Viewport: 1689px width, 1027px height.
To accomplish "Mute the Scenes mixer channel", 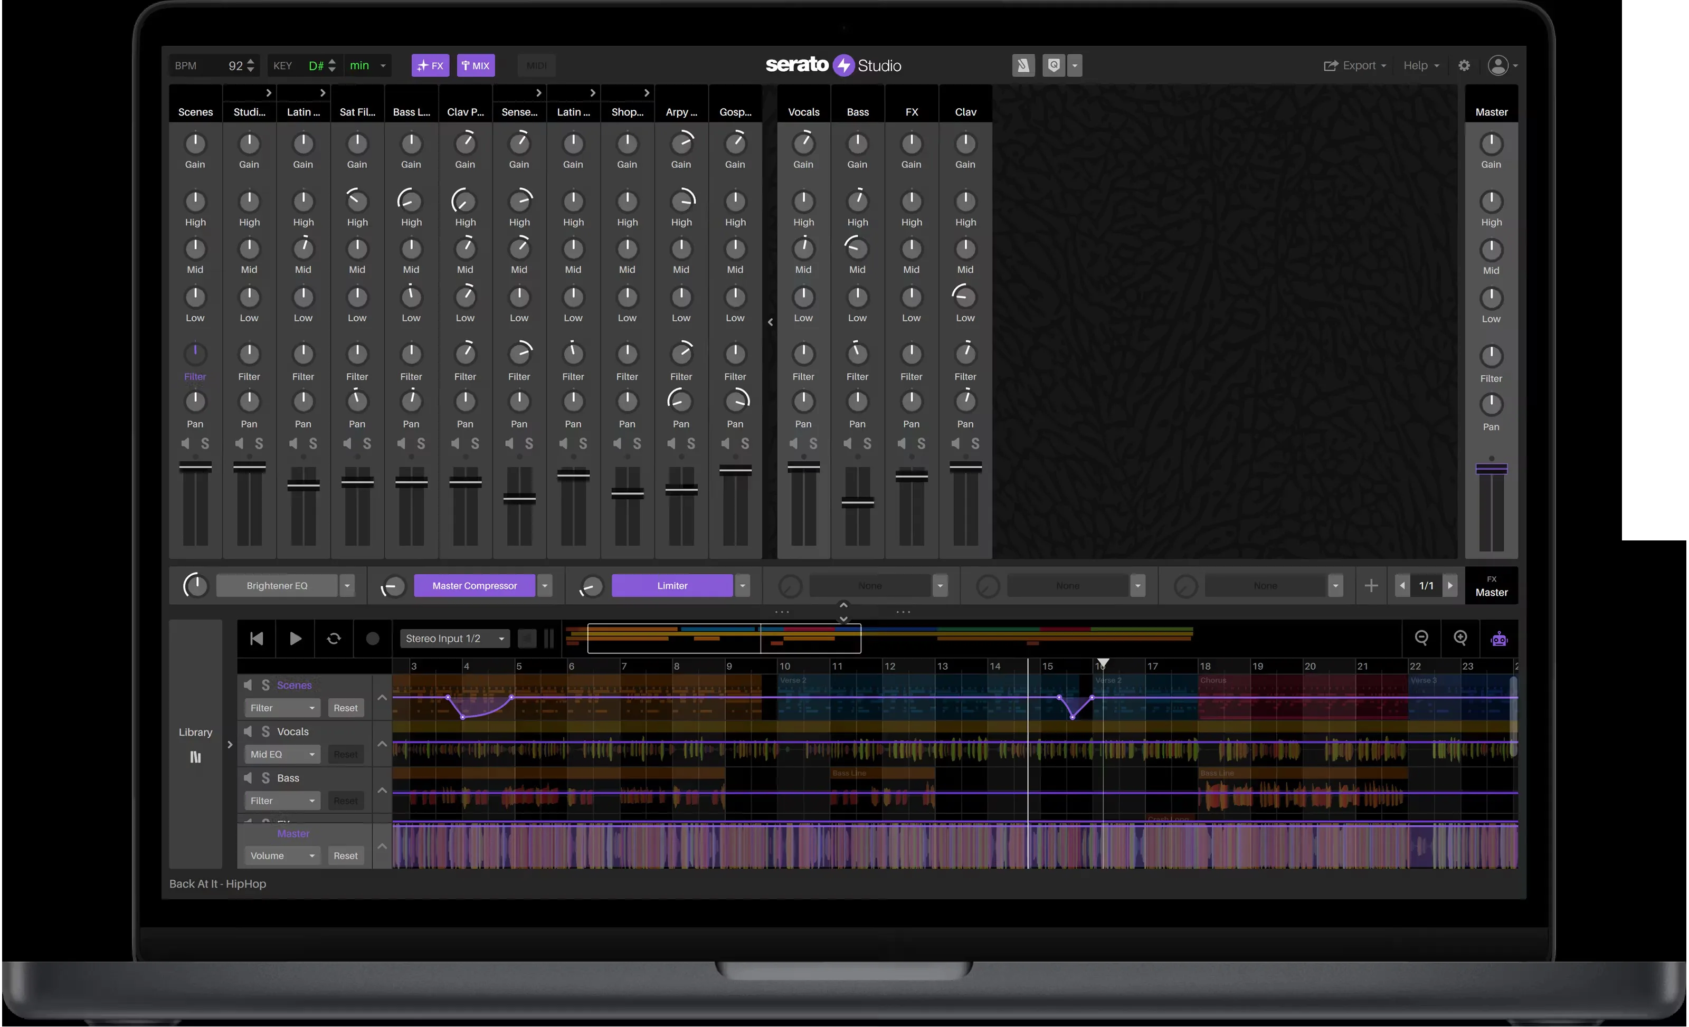I will [185, 444].
